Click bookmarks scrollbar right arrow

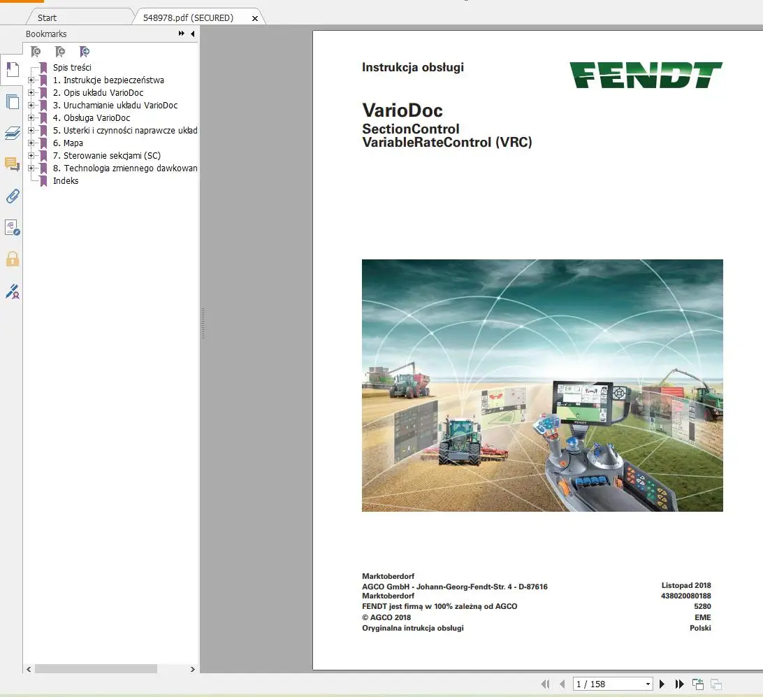[193, 669]
